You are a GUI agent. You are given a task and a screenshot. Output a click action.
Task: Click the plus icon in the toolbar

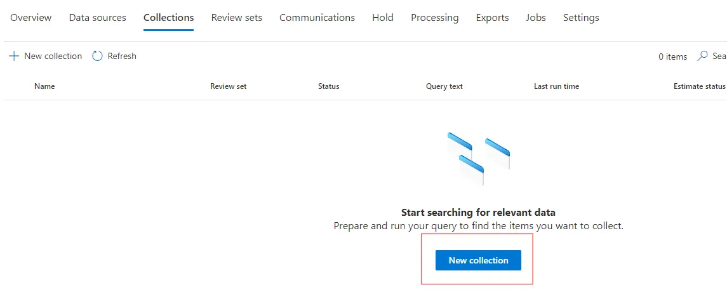(14, 56)
